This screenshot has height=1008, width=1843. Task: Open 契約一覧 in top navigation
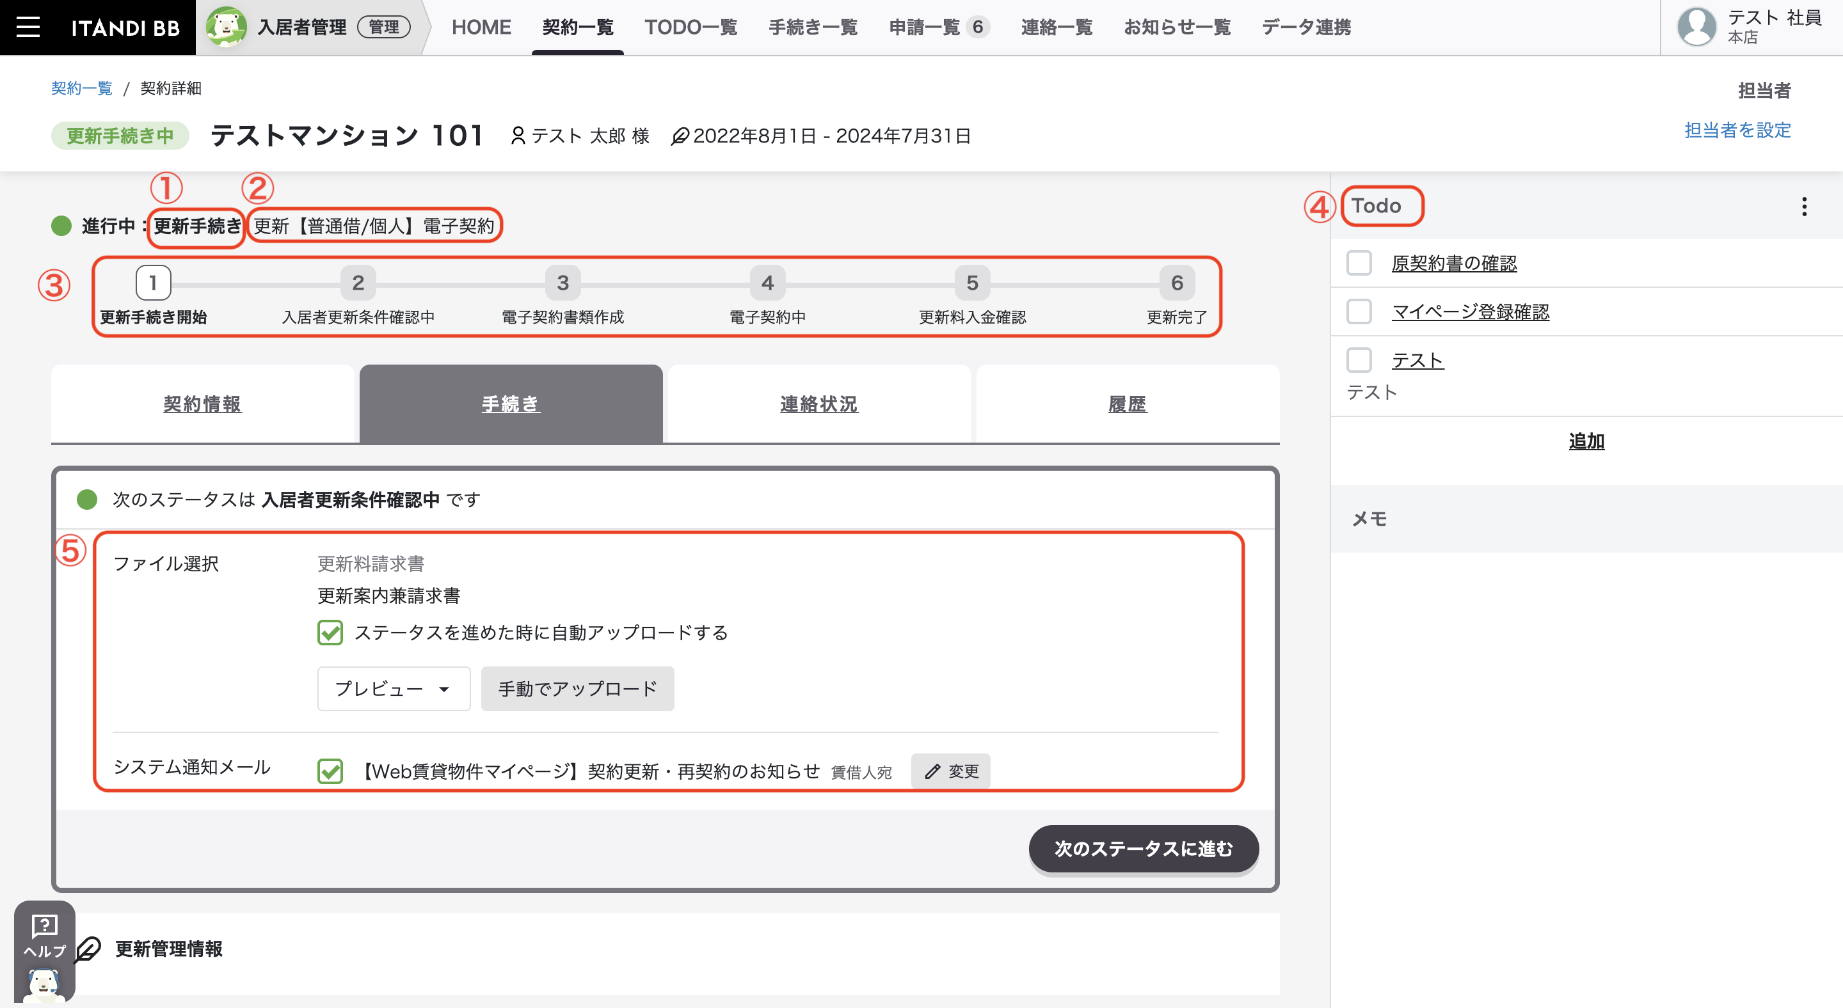[577, 27]
